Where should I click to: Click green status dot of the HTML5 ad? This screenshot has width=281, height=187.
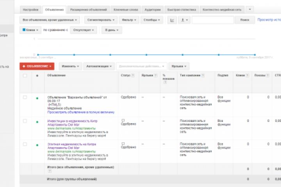37,98
